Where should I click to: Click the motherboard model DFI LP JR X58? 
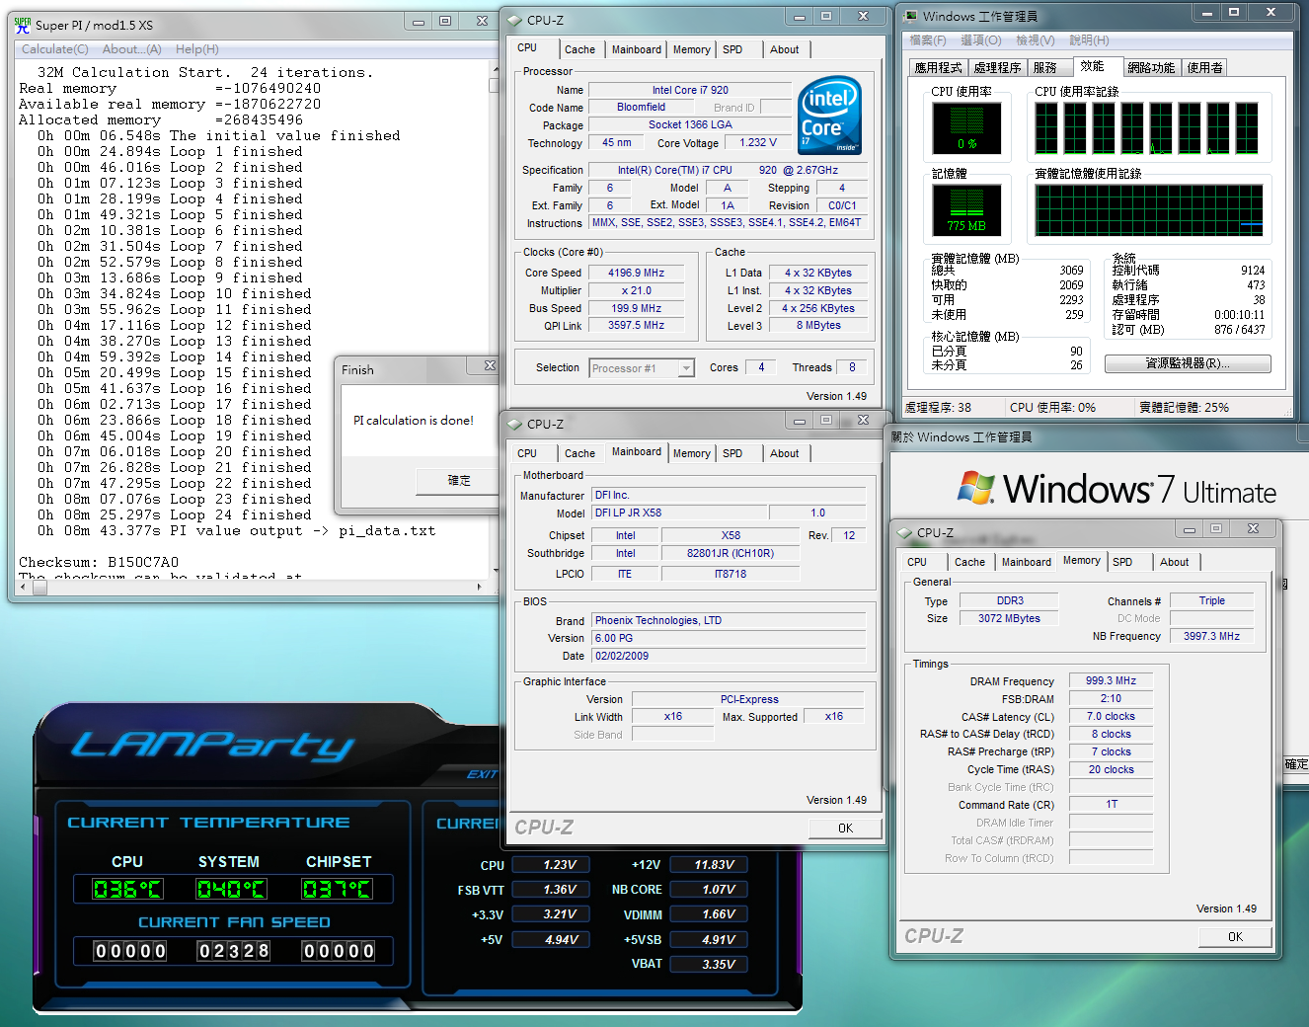click(679, 513)
